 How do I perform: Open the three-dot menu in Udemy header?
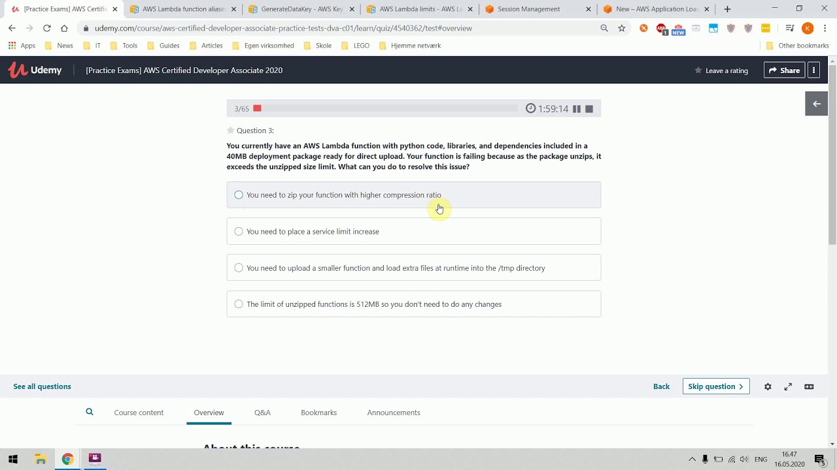pos(814,70)
